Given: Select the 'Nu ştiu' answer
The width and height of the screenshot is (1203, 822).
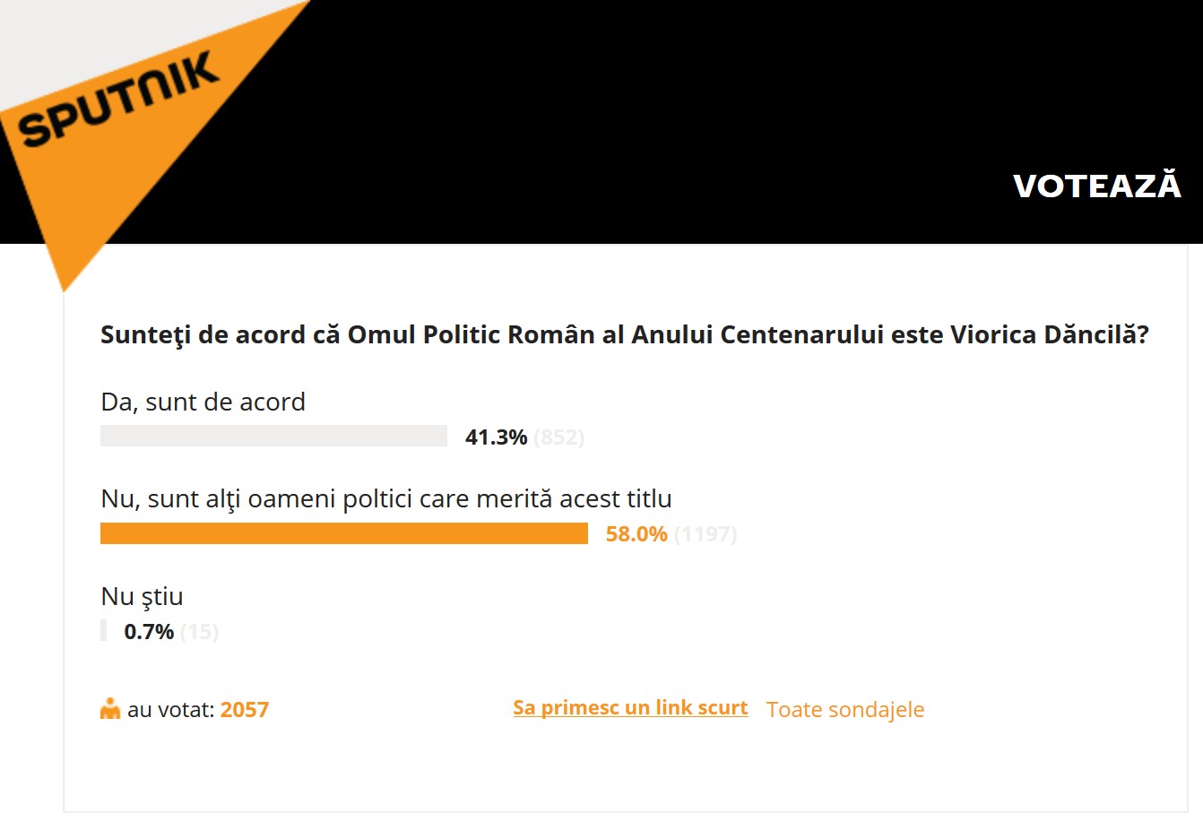Looking at the screenshot, I should 142,596.
